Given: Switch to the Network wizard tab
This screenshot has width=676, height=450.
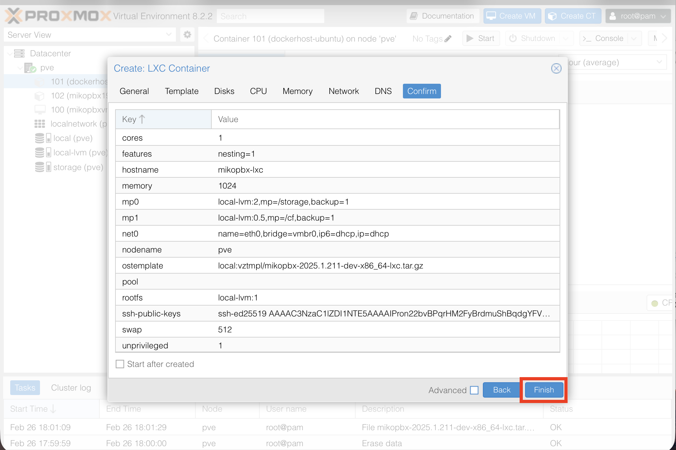Looking at the screenshot, I should coord(343,91).
